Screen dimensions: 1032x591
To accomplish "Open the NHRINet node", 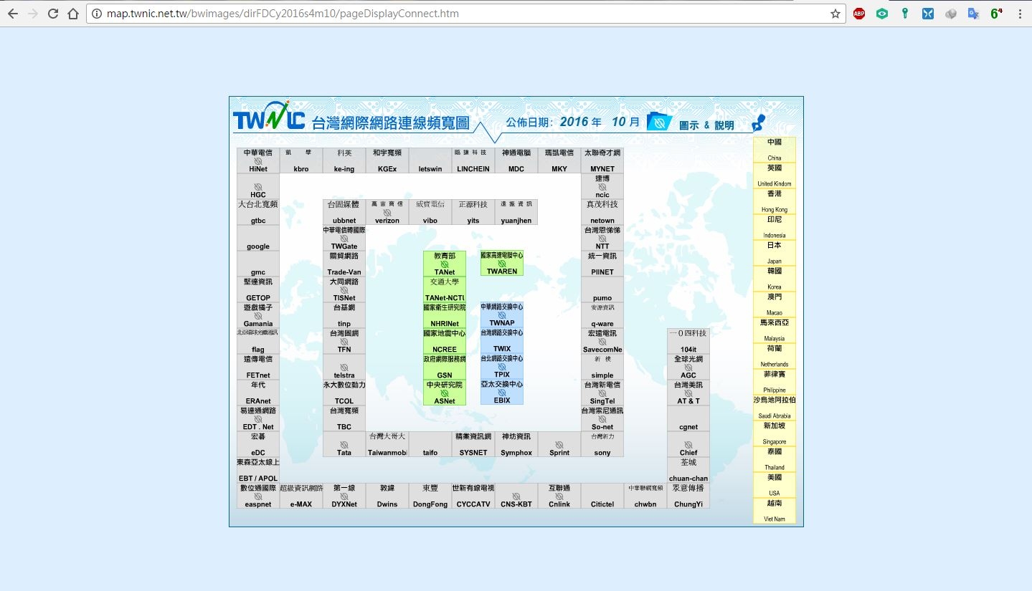I will pos(445,315).
